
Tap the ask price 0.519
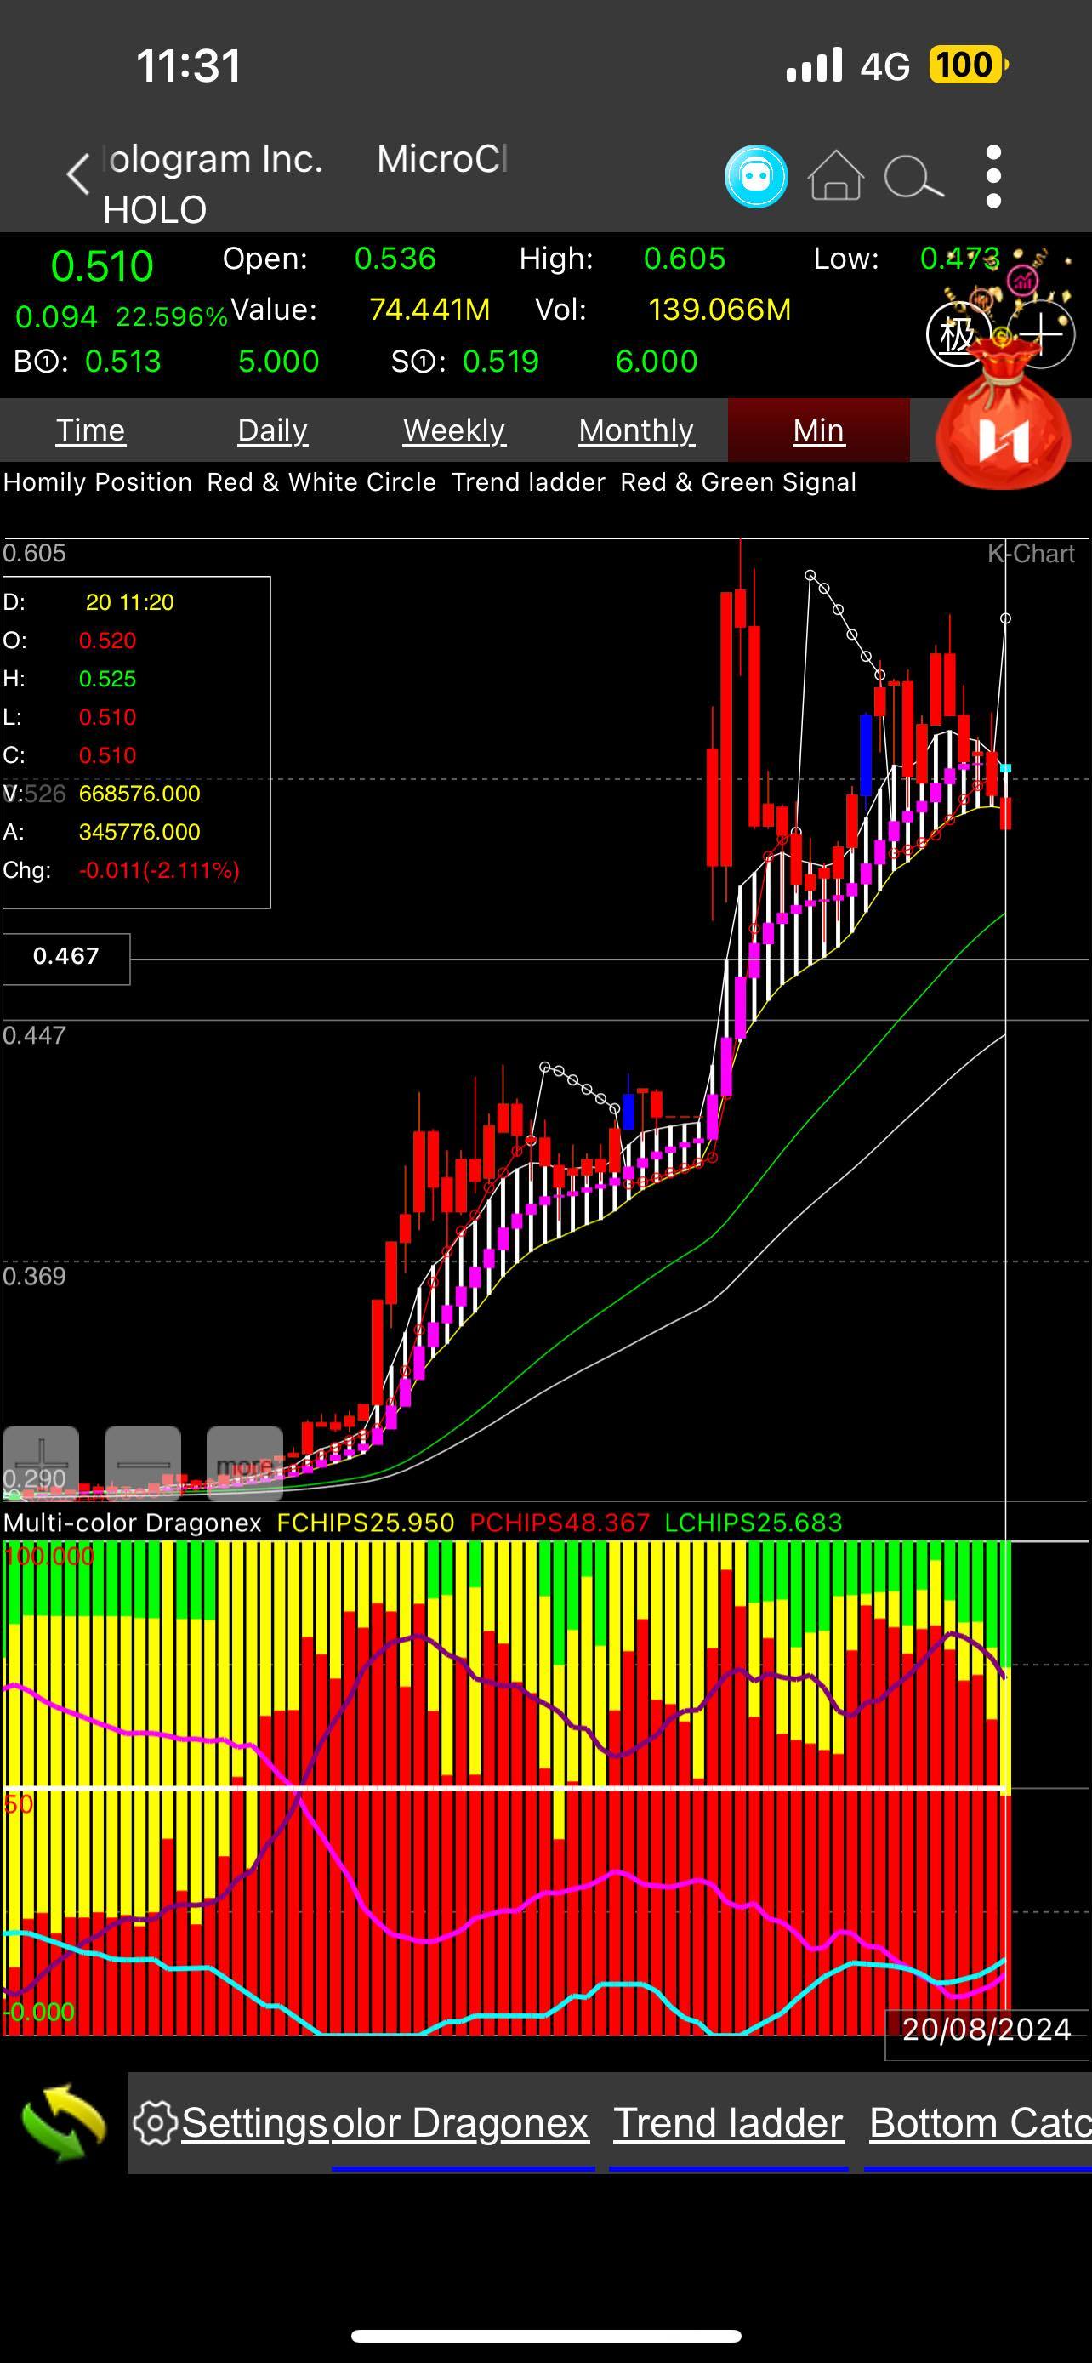tap(501, 362)
